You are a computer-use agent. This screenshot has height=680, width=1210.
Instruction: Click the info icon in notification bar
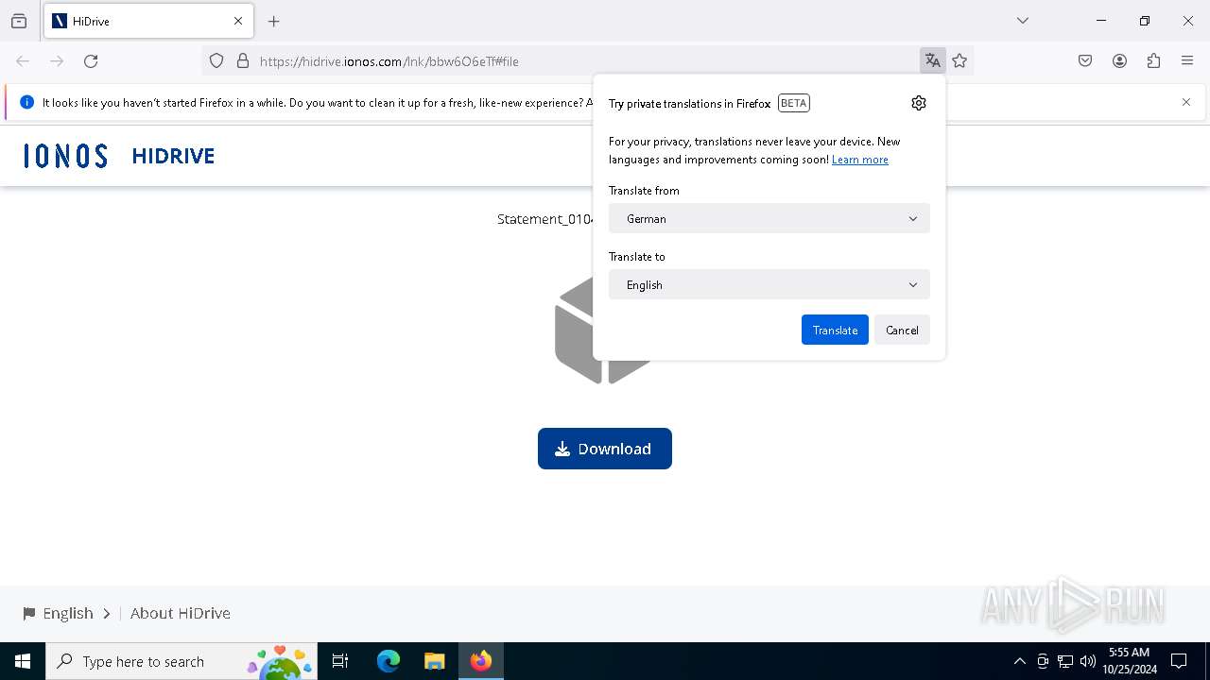[x=26, y=102]
